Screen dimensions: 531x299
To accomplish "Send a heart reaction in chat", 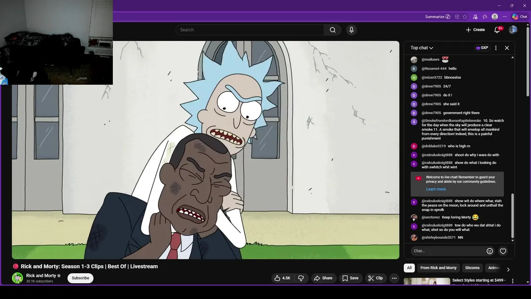I will coord(503,251).
